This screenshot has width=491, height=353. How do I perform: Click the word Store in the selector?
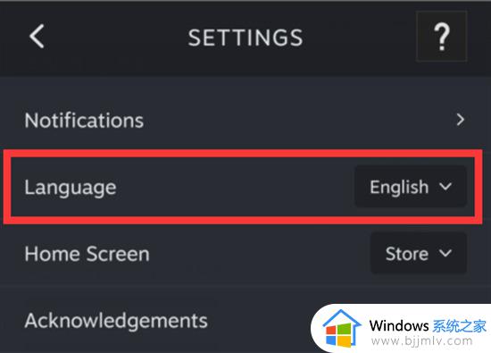[407, 254]
